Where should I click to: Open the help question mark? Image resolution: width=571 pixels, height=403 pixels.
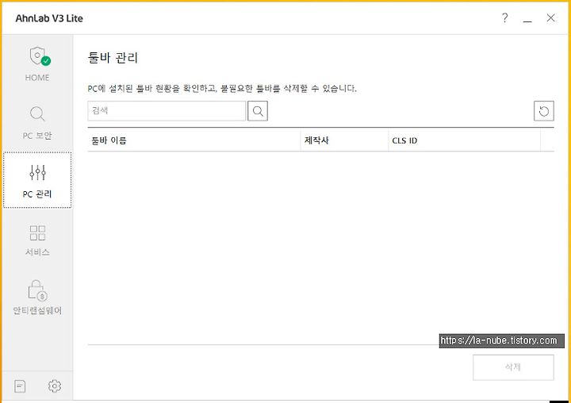click(504, 18)
